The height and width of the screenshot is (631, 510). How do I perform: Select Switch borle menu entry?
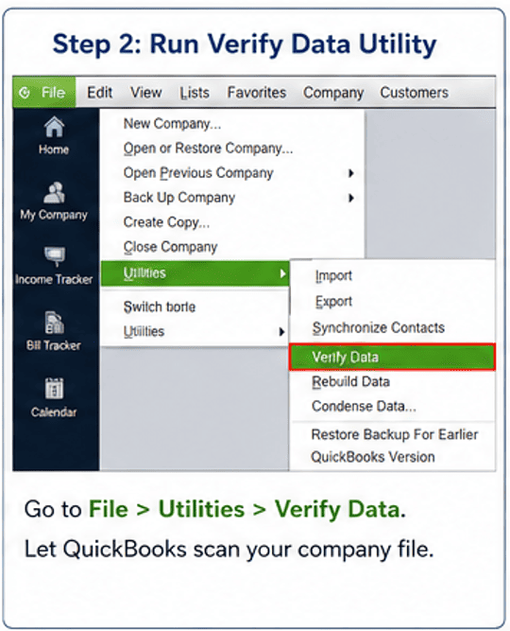[195, 307]
